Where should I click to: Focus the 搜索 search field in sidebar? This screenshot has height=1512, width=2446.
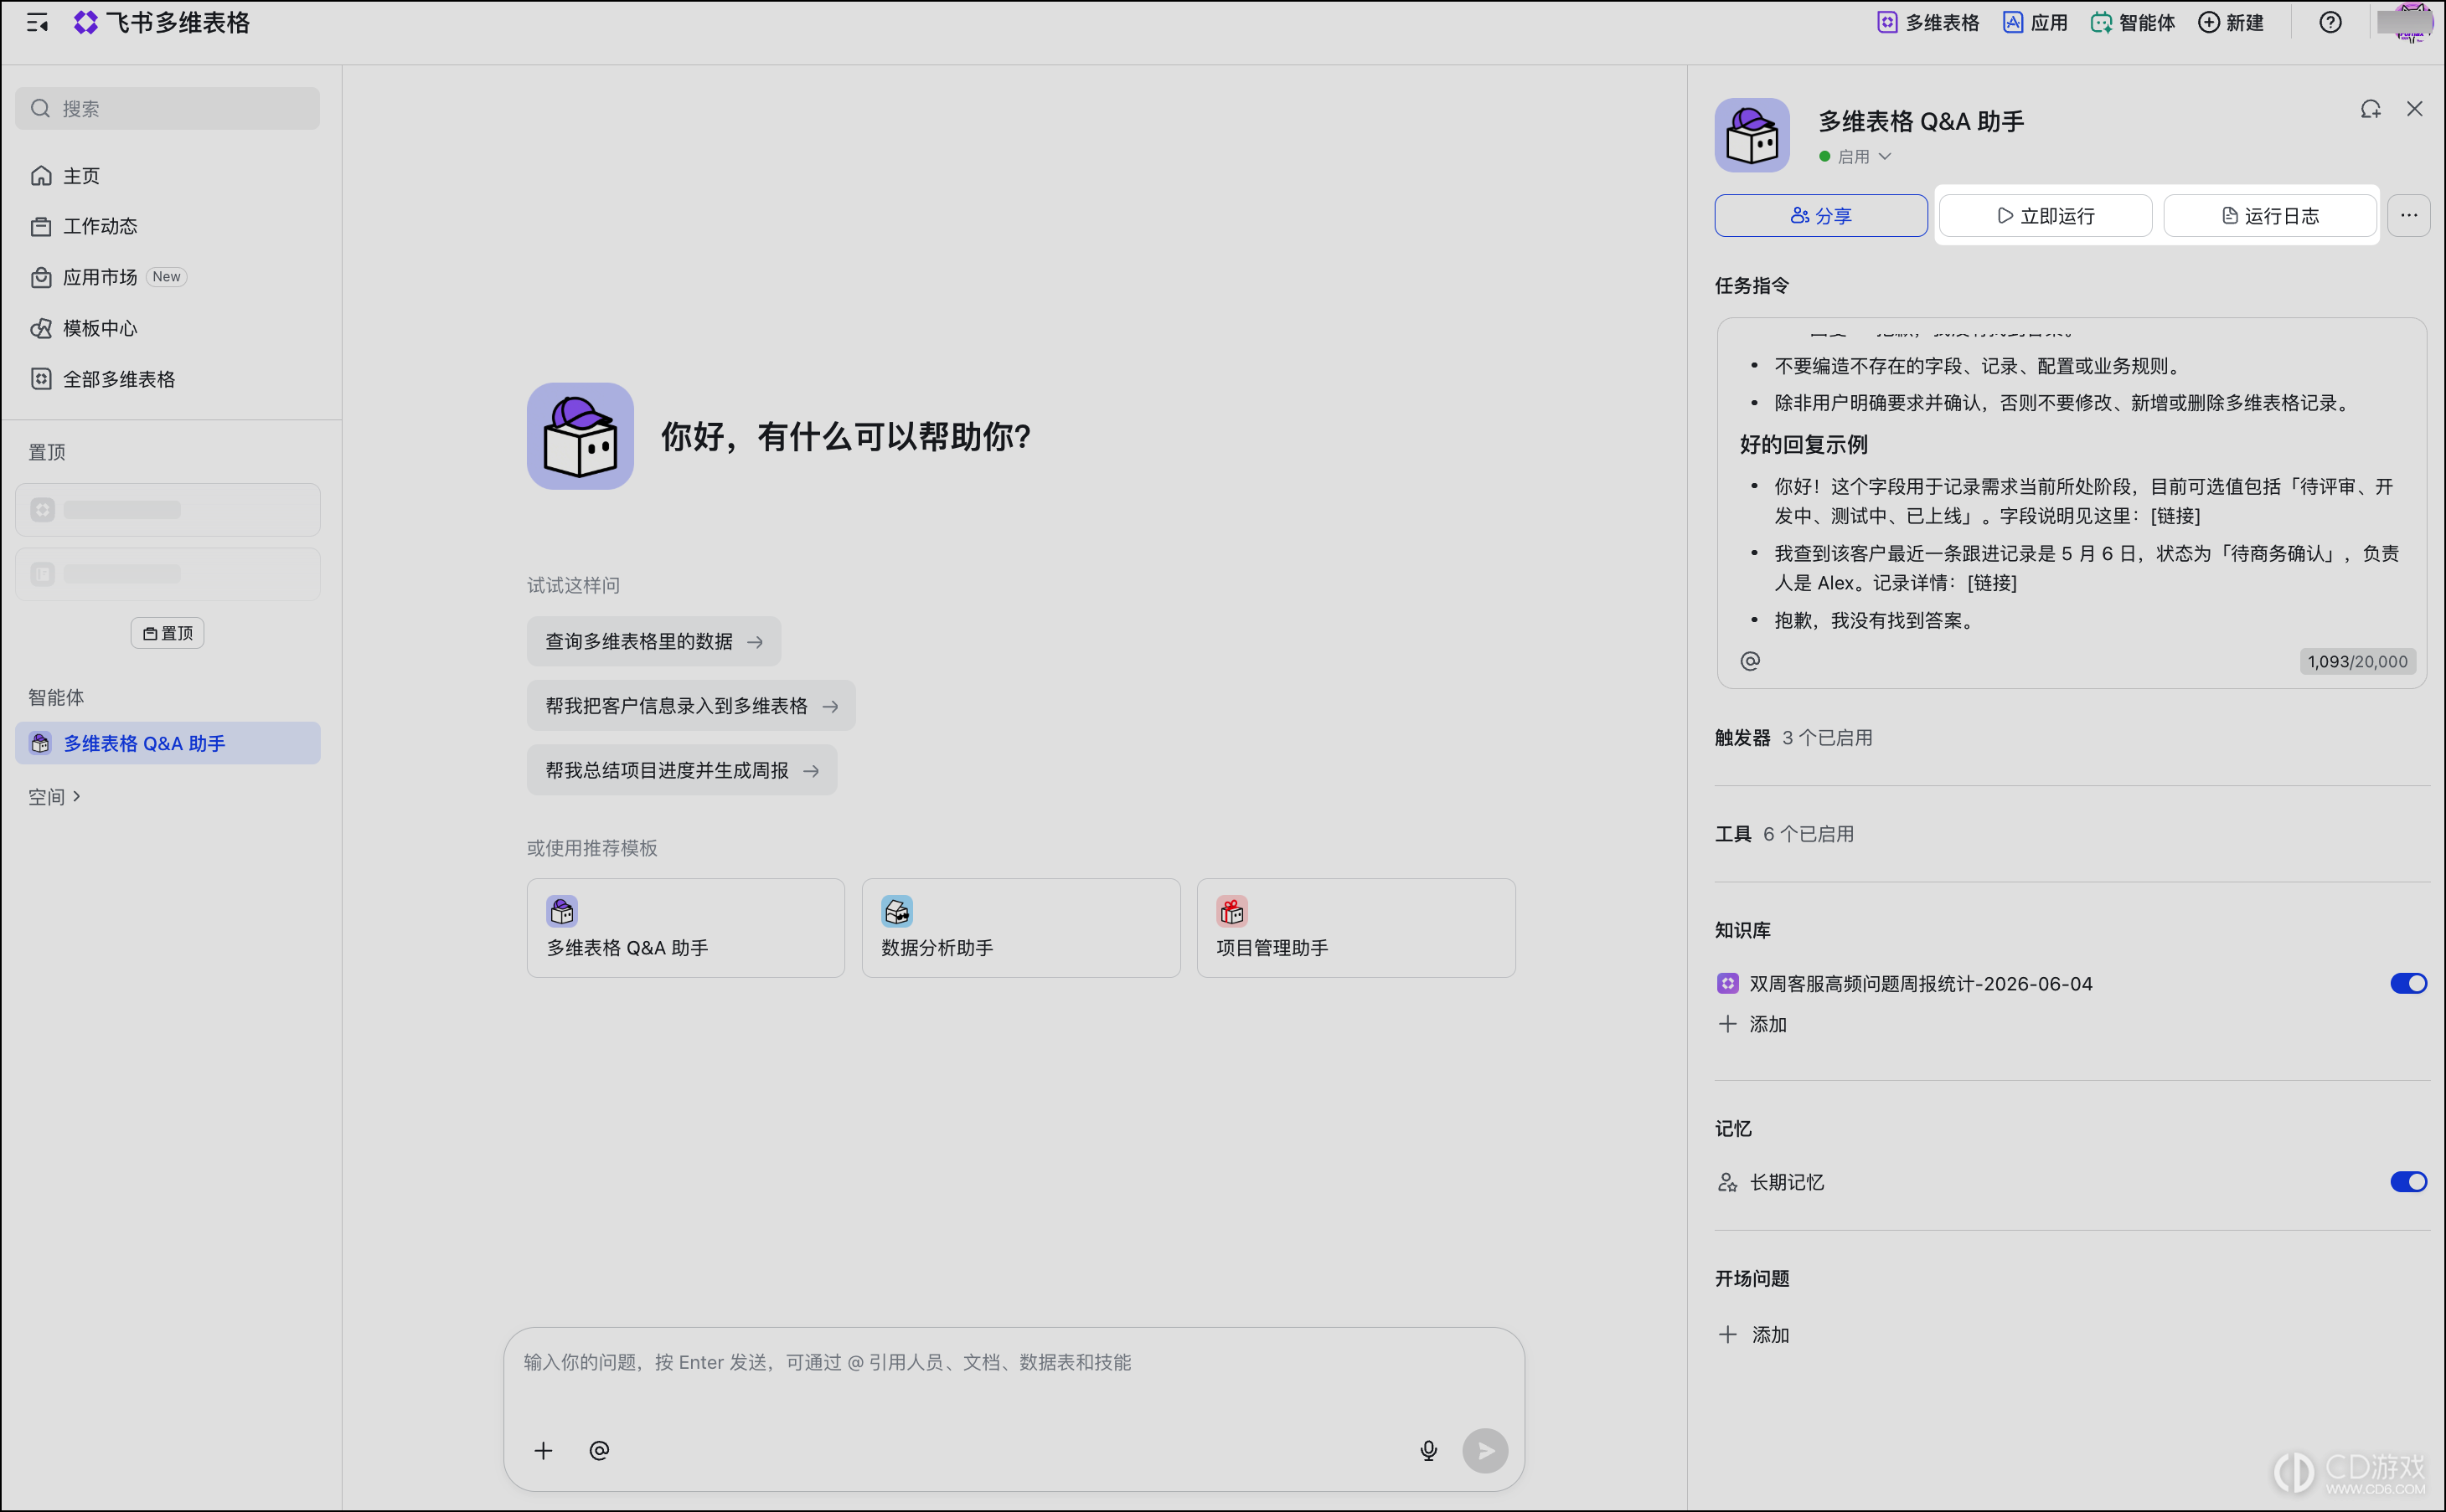pyautogui.click(x=167, y=108)
